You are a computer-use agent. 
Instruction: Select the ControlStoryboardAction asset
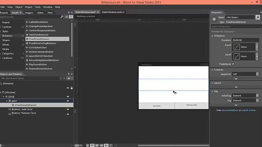pos(42,31)
